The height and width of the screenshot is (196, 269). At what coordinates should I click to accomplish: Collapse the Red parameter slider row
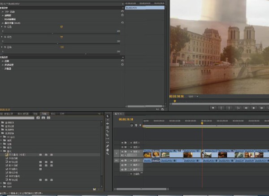(x=2, y=27)
